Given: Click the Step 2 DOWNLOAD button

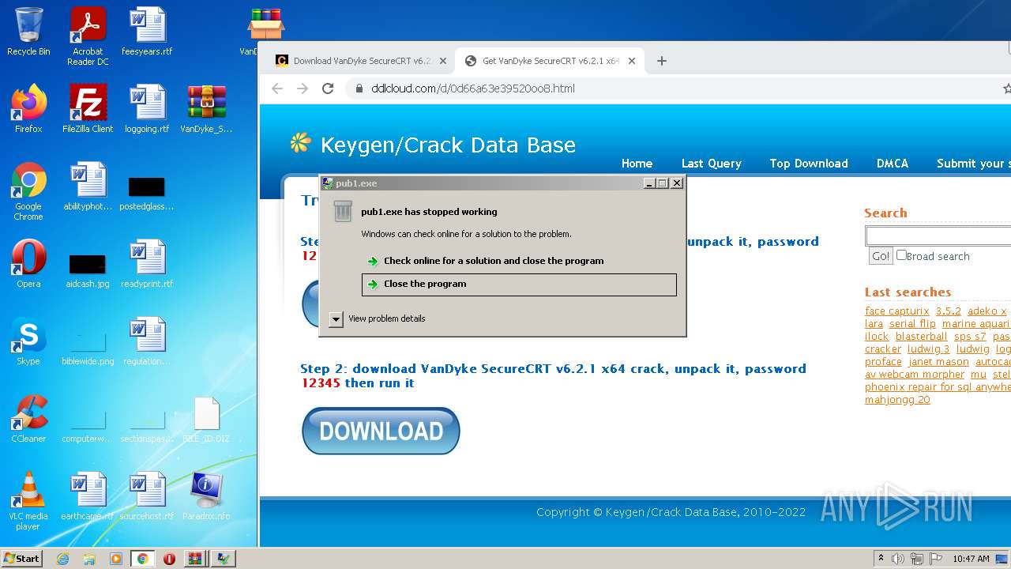Looking at the screenshot, I should (381, 431).
